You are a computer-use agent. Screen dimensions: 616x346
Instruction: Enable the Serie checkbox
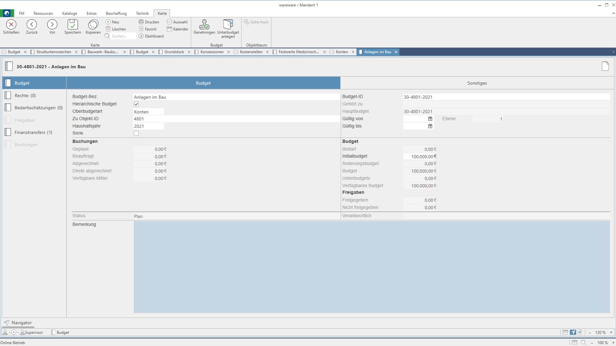click(136, 133)
